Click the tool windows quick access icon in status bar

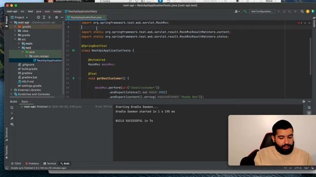coord(7,168)
